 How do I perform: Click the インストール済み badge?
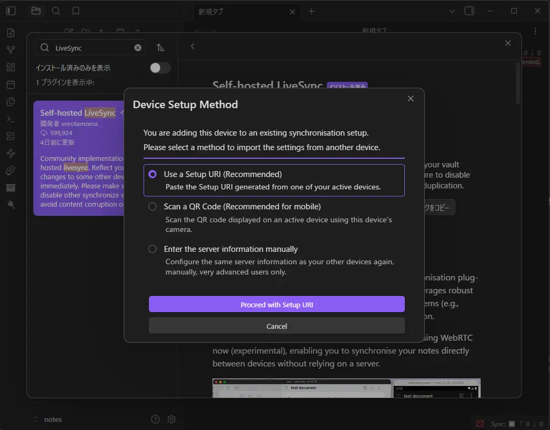point(347,86)
